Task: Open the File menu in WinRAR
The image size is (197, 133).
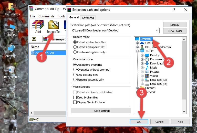Action: [33, 16]
